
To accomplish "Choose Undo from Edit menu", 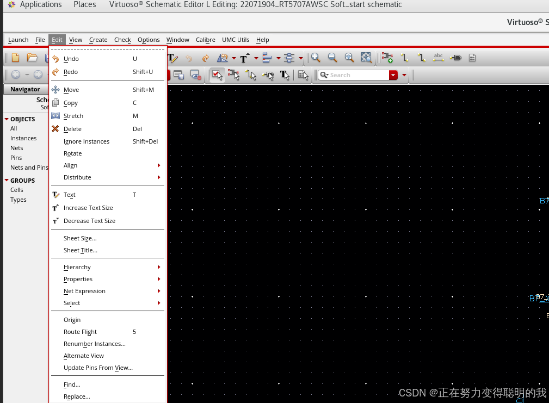I will point(108,59).
